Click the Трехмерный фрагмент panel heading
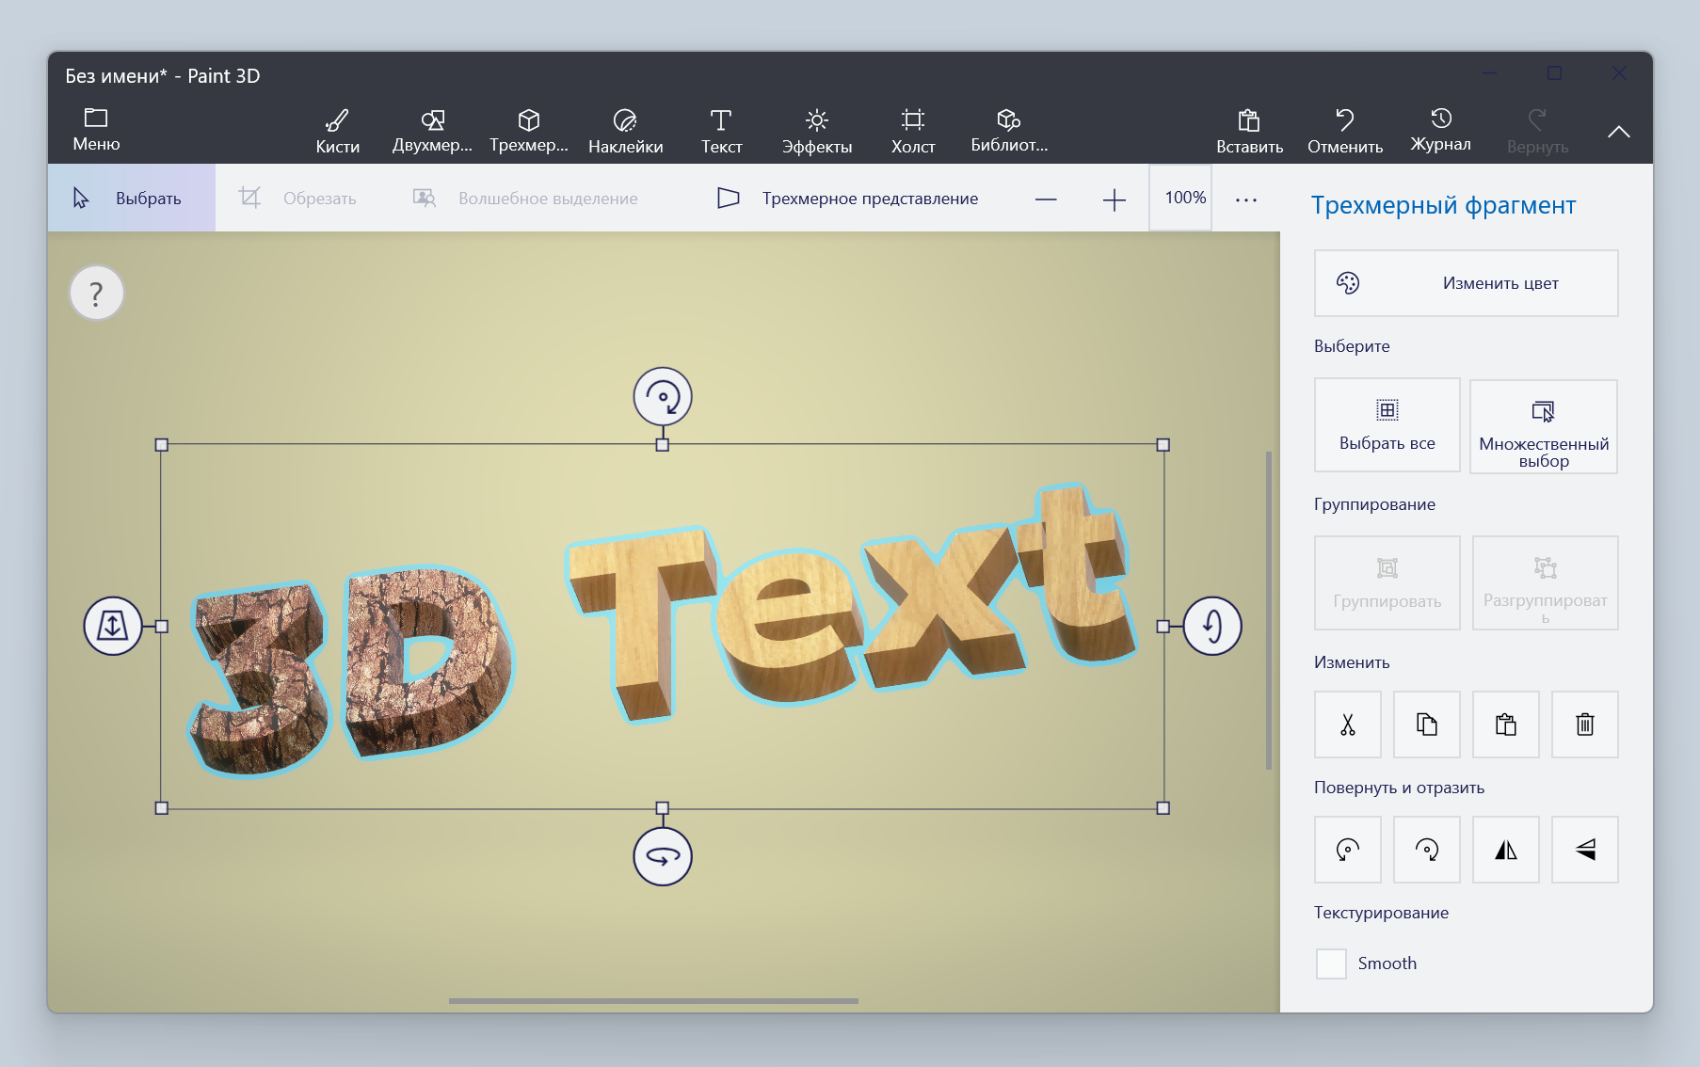 [1443, 205]
